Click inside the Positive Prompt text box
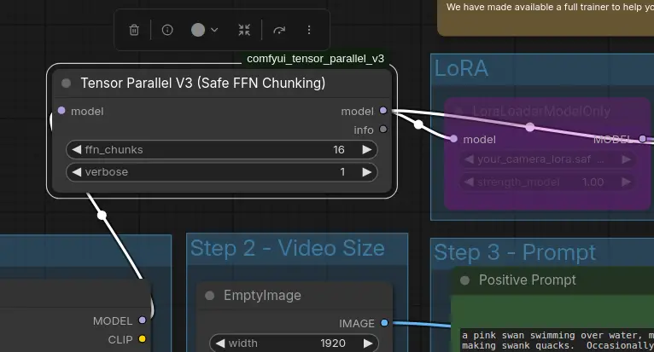This screenshot has height=352, width=654. pos(555,341)
